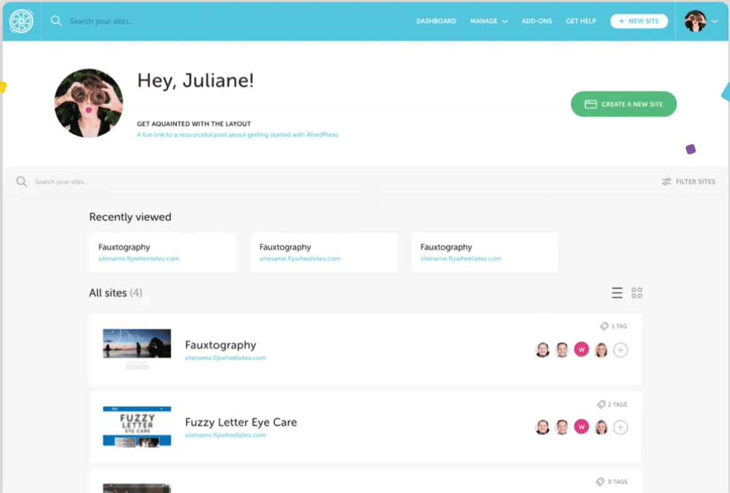Screen dimensions: 730x493
Task: Open the Dashboard menu item
Action: 436,21
